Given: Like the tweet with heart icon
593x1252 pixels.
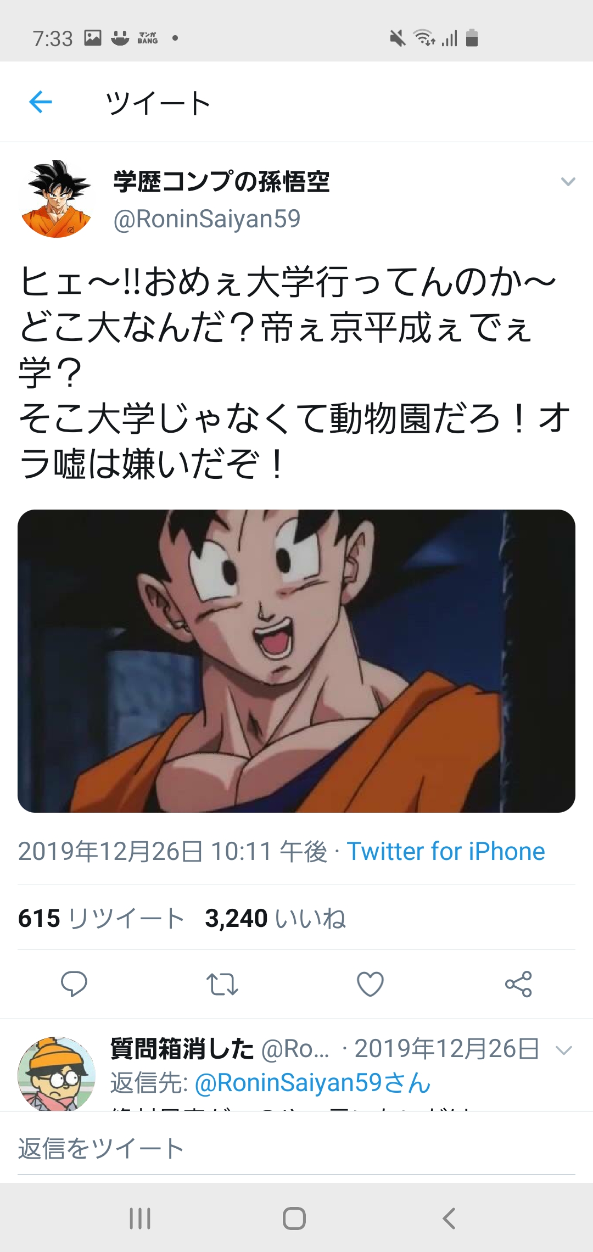Looking at the screenshot, I should (x=371, y=984).
